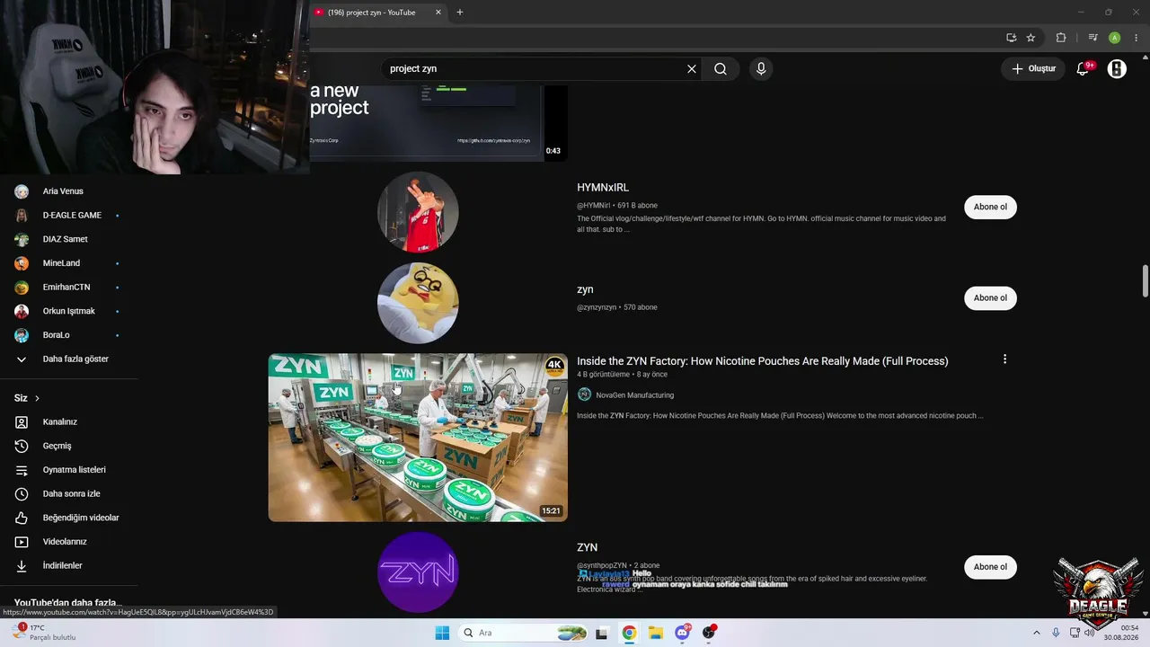Open Orkun Işıtmak subscription
The width and height of the screenshot is (1150, 647).
coord(69,311)
